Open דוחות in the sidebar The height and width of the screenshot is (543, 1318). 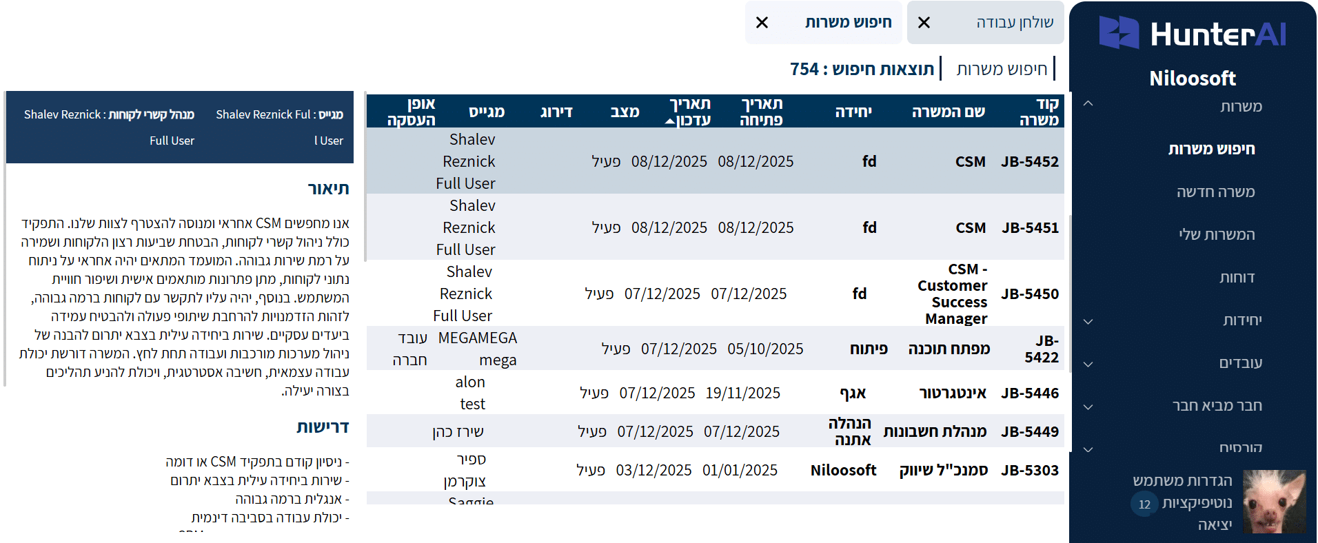1237,278
